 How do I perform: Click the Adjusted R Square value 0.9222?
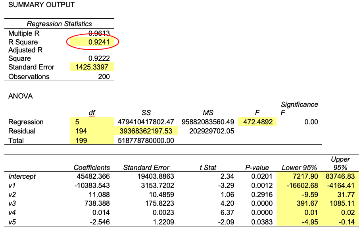click(x=99, y=58)
